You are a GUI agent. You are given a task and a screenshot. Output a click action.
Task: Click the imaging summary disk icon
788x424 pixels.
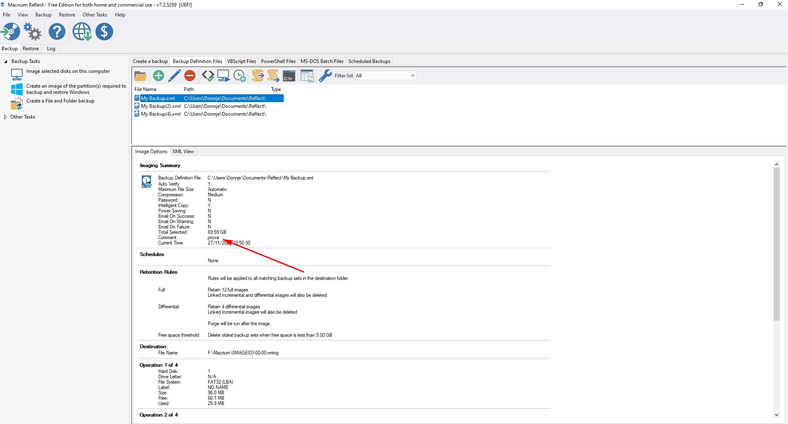[x=146, y=182]
